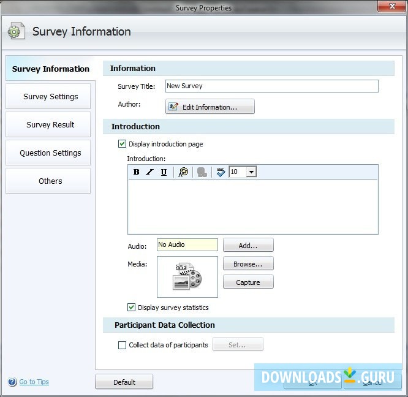Uncheck Display introduction page

pos(123,144)
